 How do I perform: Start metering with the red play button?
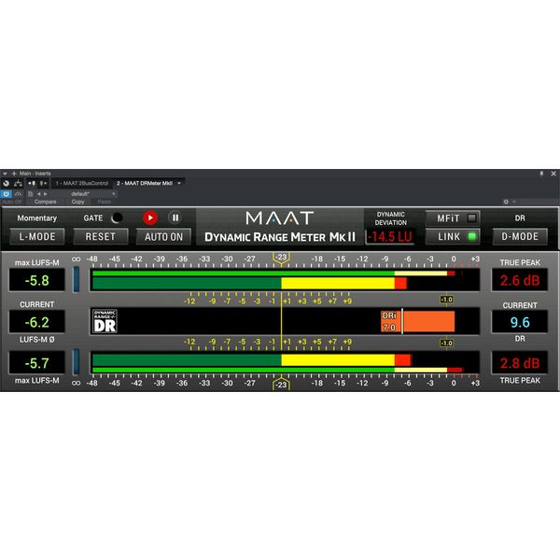click(150, 217)
